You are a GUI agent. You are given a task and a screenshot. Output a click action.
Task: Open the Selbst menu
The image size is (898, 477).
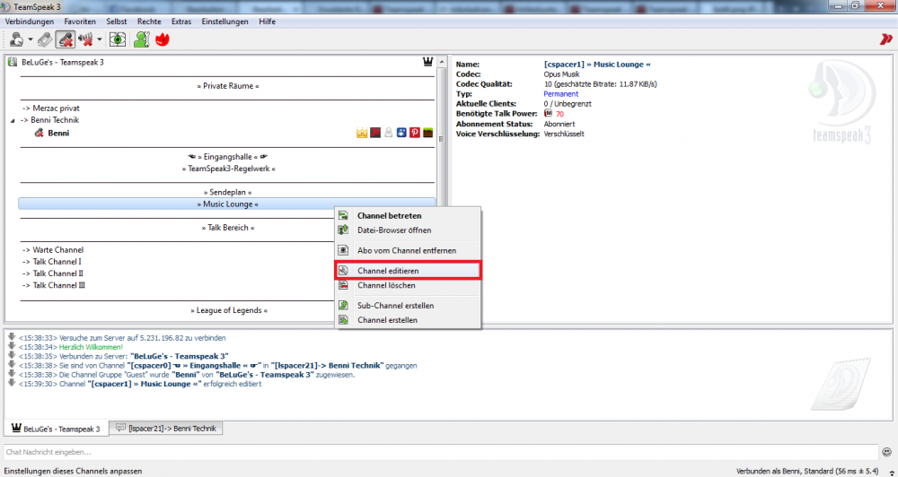pos(116,22)
